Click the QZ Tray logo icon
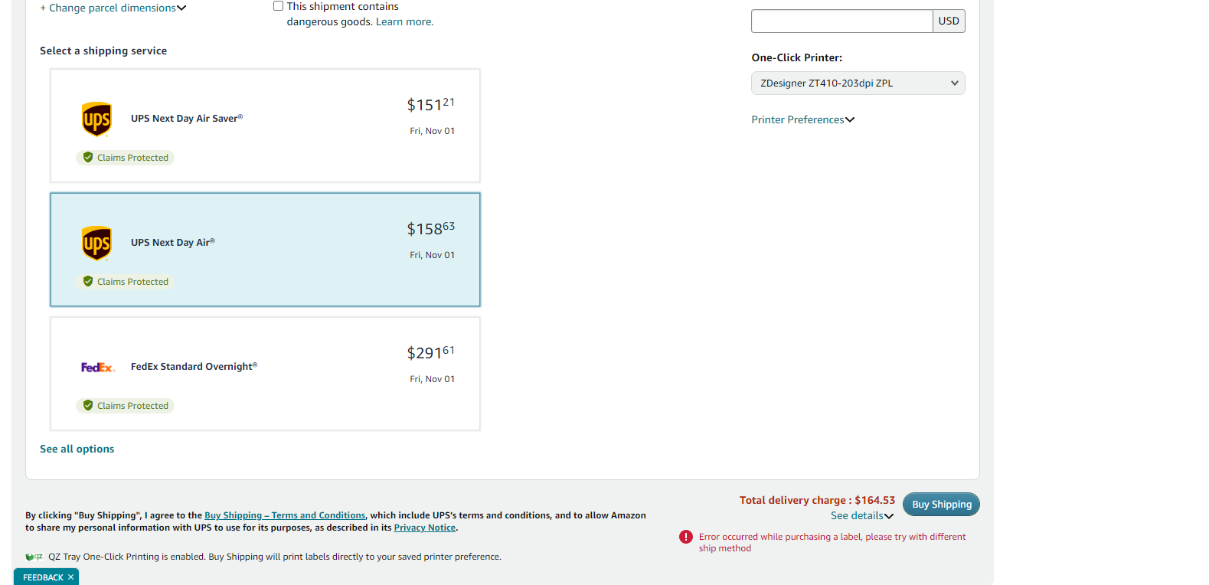 34,557
